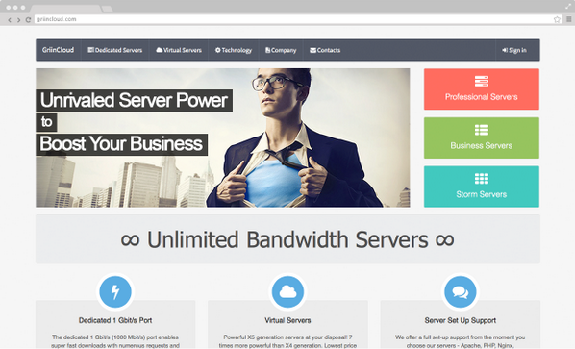Click the browser forward arrow
Viewport: 575px width, 349px height.
tap(18, 20)
